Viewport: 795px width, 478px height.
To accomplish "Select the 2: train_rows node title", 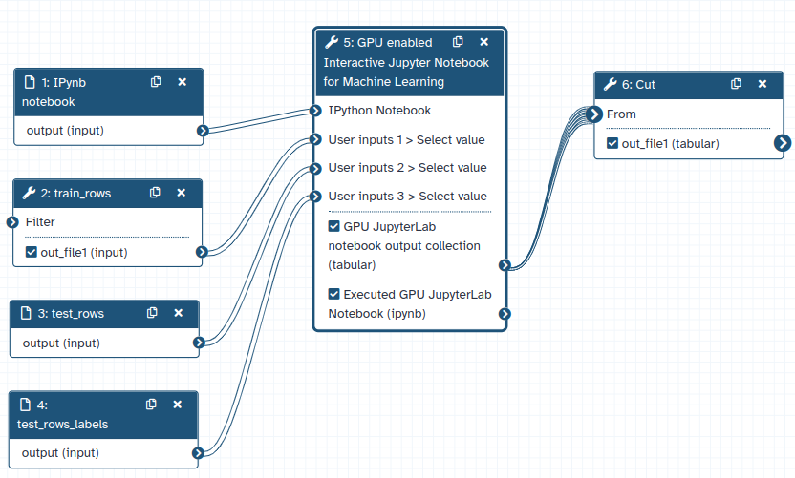I will tap(76, 193).
